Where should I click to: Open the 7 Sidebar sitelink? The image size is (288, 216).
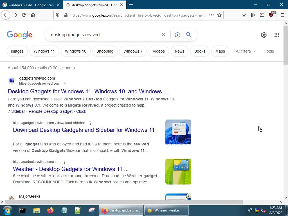16,111
